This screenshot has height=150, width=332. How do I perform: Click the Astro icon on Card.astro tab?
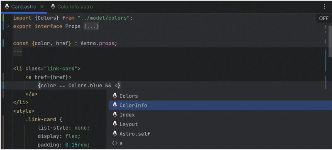pos(7,7)
